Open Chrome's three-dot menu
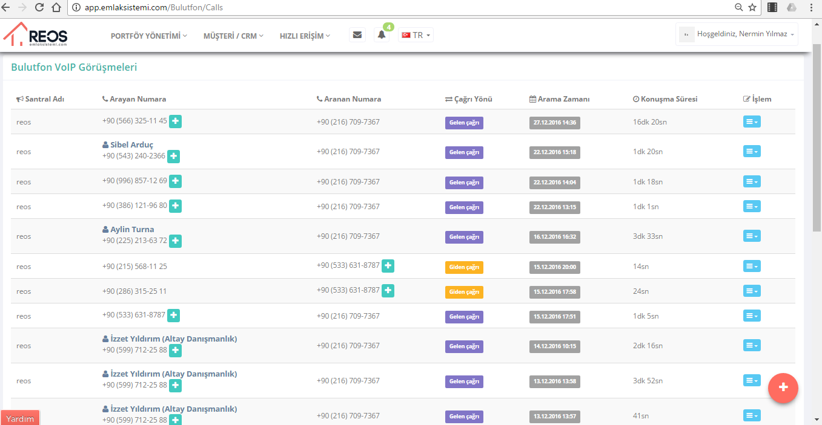 pyautogui.click(x=812, y=8)
